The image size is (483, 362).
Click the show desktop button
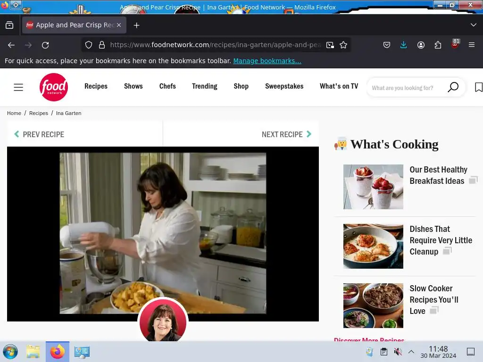coord(471,352)
